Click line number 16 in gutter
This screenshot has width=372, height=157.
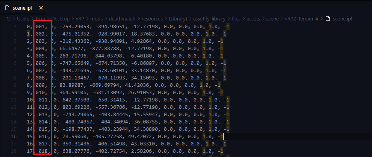pos(14,137)
